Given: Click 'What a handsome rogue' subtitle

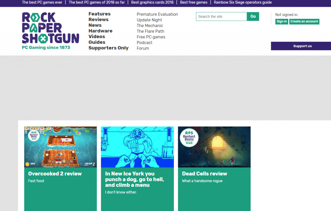Looking at the screenshot, I should pos(202,181).
